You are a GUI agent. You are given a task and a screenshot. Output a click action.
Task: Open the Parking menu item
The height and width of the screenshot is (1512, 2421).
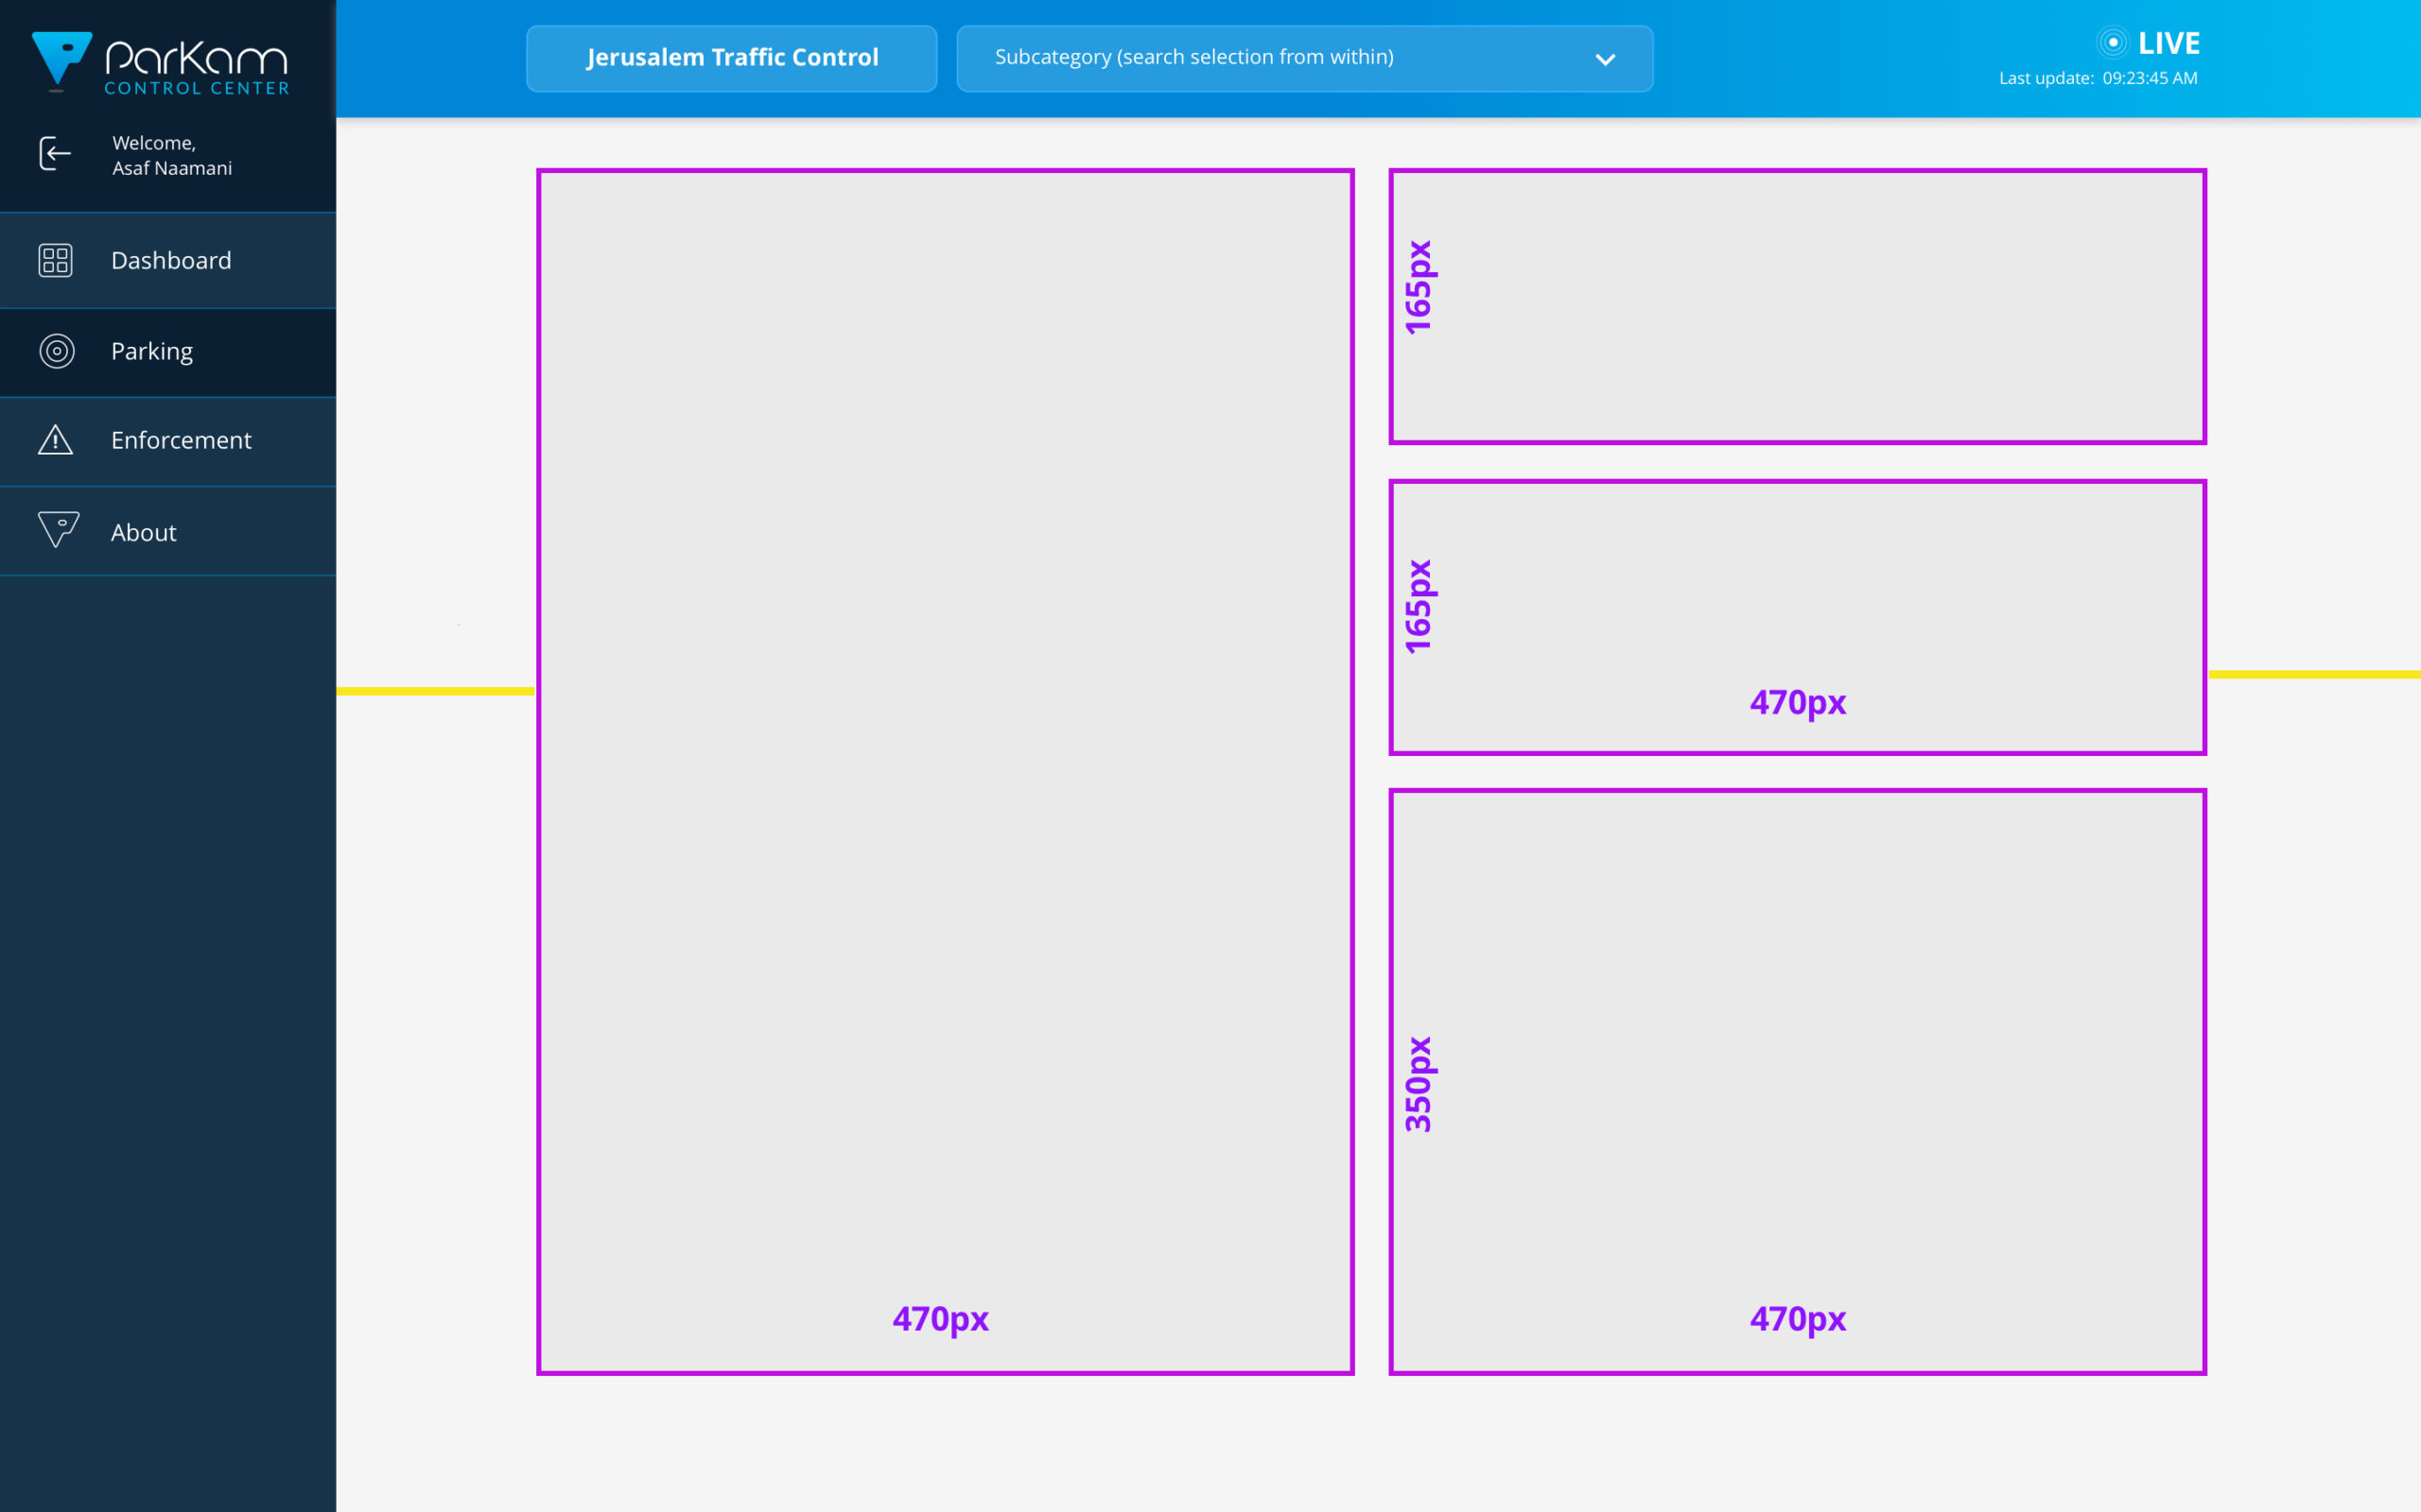[x=168, y=352]
